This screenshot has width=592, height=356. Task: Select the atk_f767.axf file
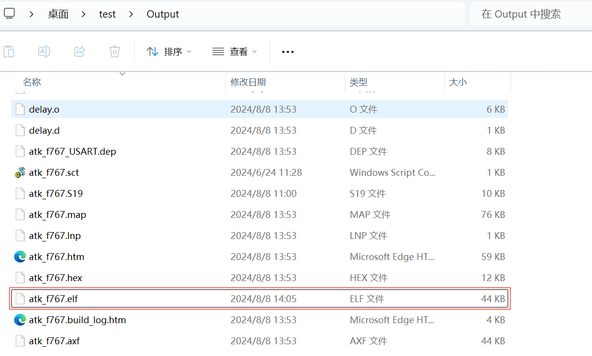54,341
